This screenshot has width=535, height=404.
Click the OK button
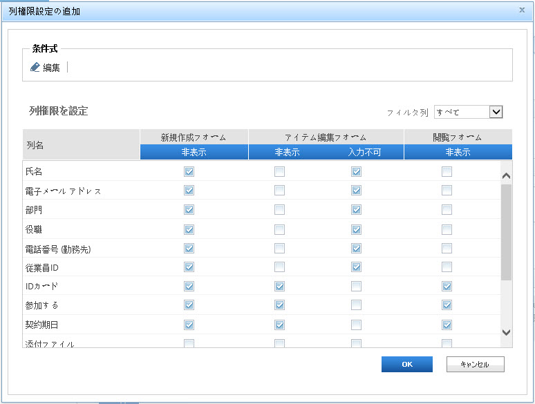[406, 365]
